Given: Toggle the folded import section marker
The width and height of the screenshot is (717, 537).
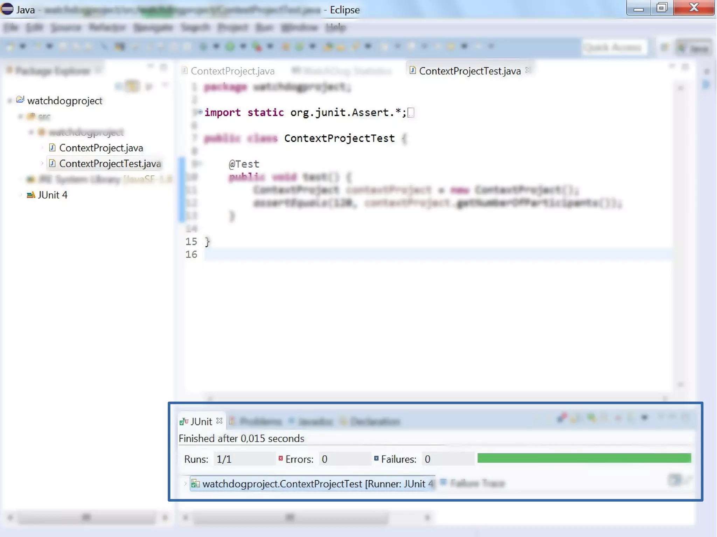Looking at the screenshot, I should (x=200, y=112).
